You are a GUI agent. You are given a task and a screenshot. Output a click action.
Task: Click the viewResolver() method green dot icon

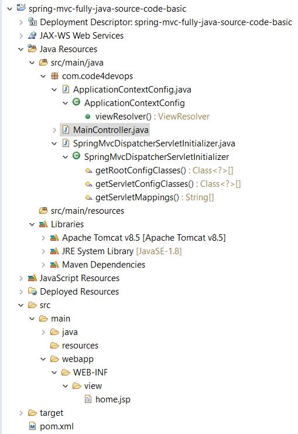coord(88,117)
